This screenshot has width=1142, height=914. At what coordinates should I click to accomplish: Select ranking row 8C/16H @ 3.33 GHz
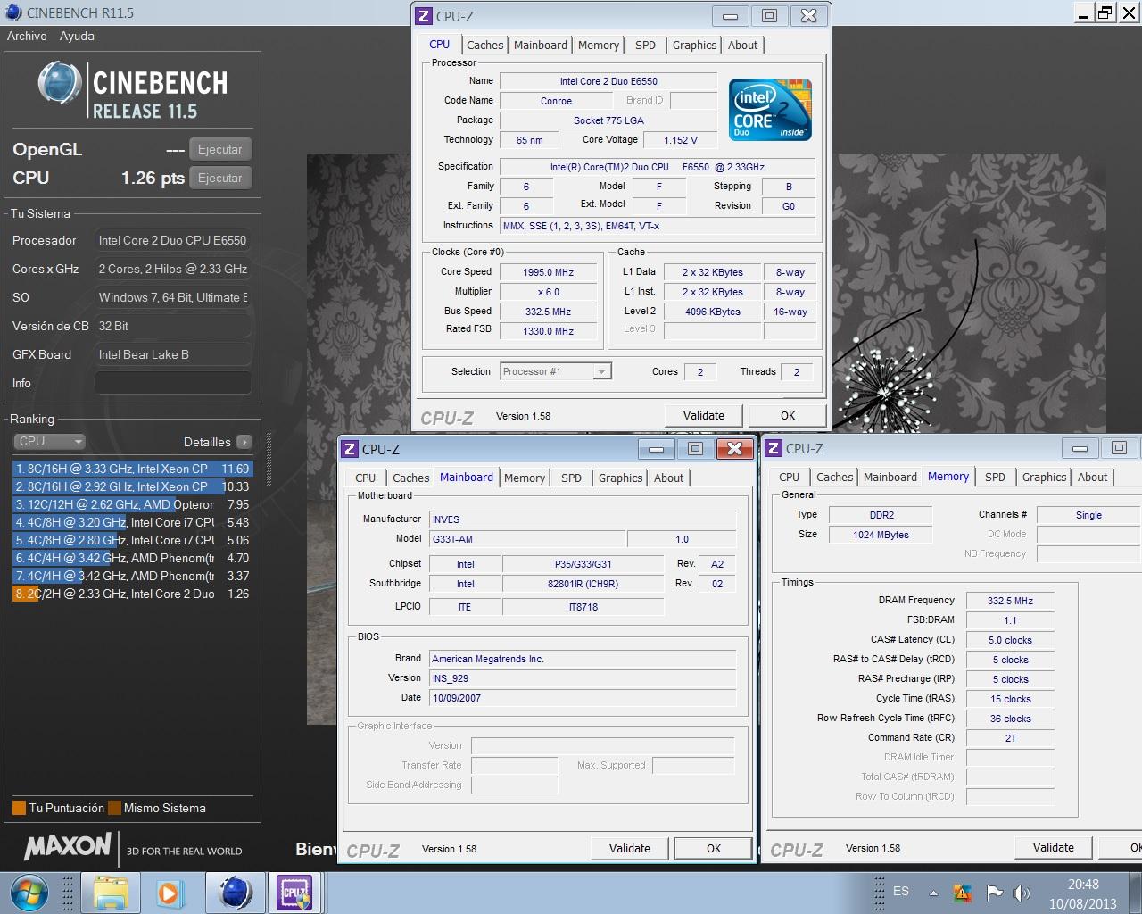[x=133, y=469]
